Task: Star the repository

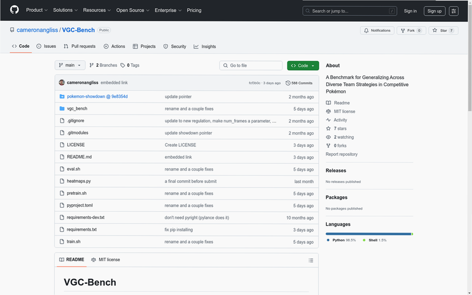Action: pyautogui.click(x=443, y=31)
